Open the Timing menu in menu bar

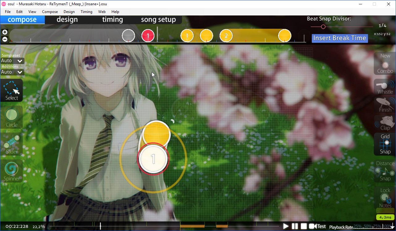[86, 12]
